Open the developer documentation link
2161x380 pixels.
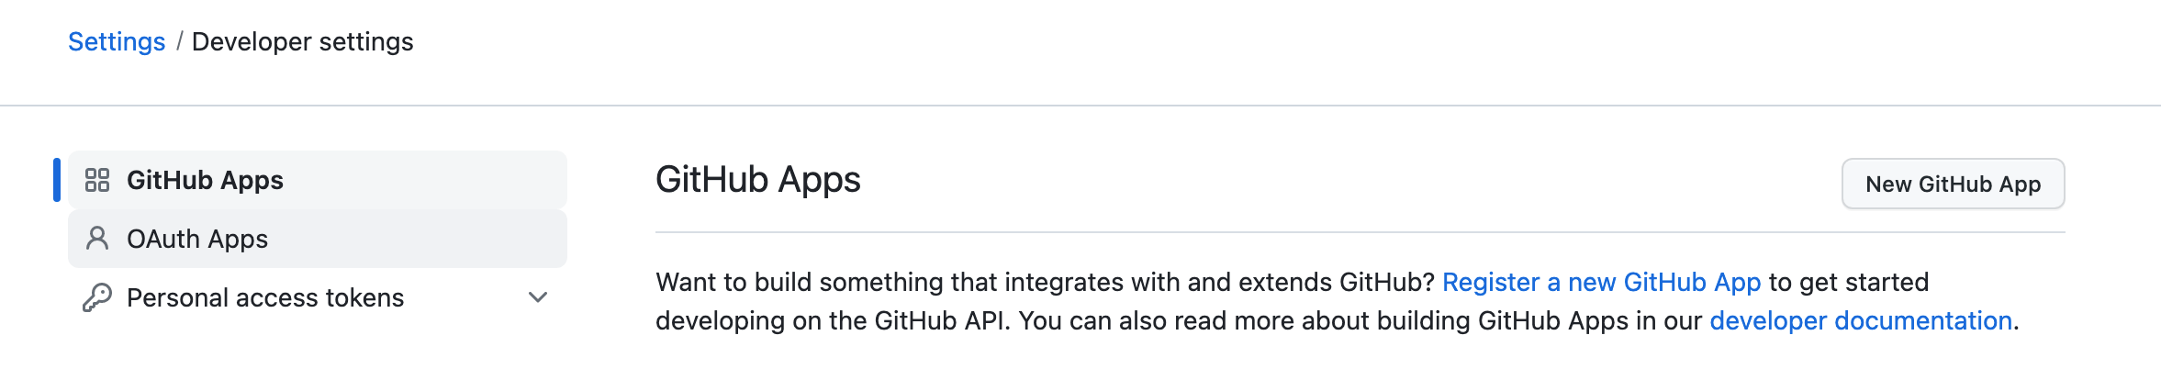(1861, 320)
